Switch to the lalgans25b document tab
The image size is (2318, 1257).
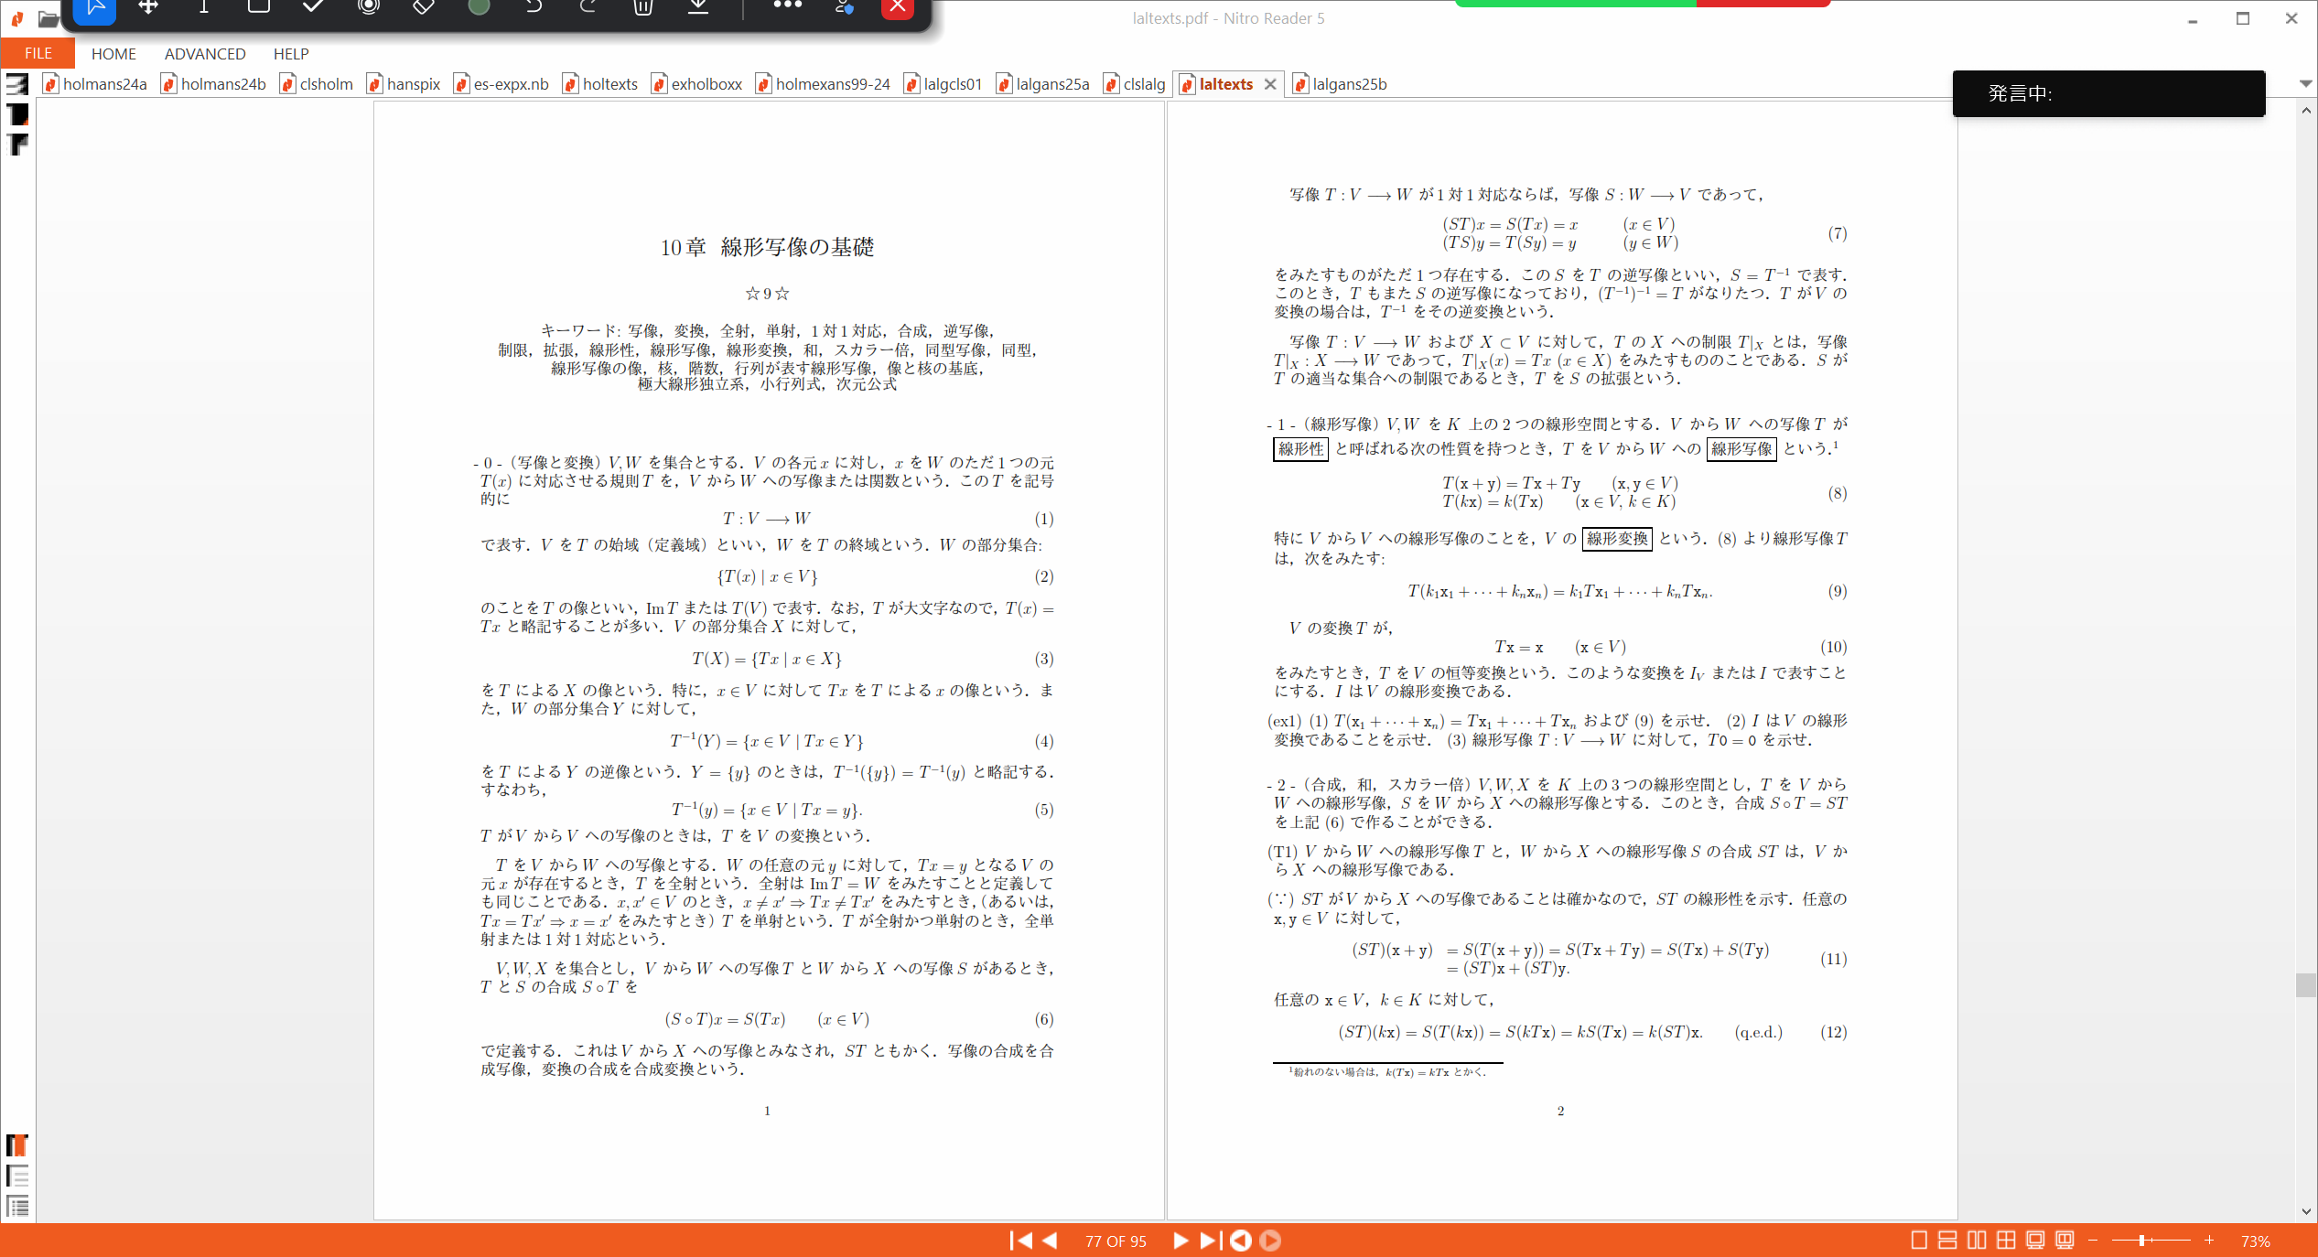(x=1340, y=84)
